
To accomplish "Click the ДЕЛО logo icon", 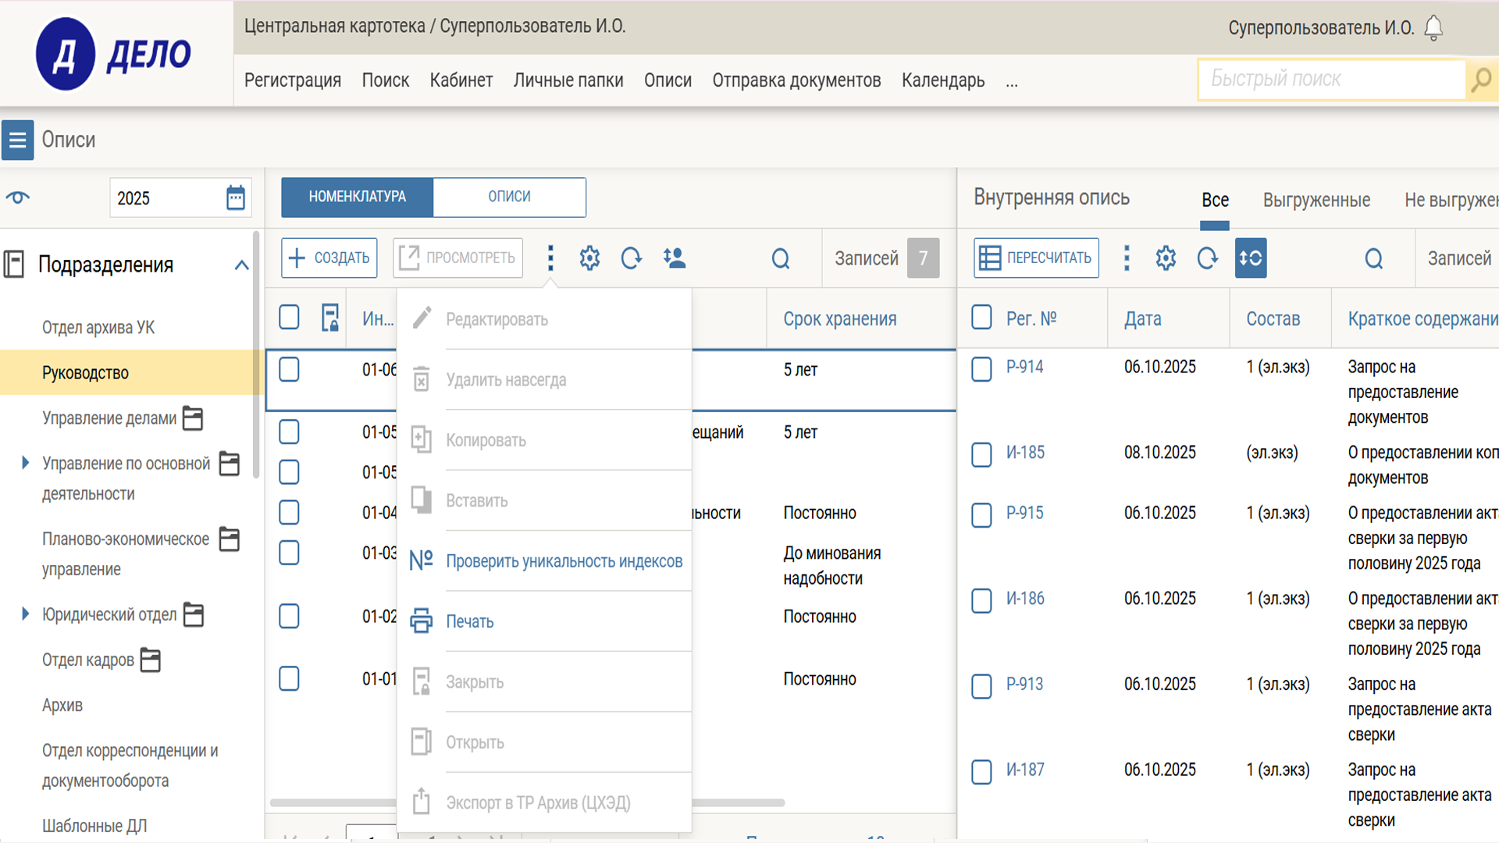I will pos(66,55).
